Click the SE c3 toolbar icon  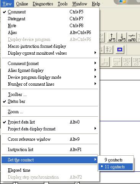[136, 62]
